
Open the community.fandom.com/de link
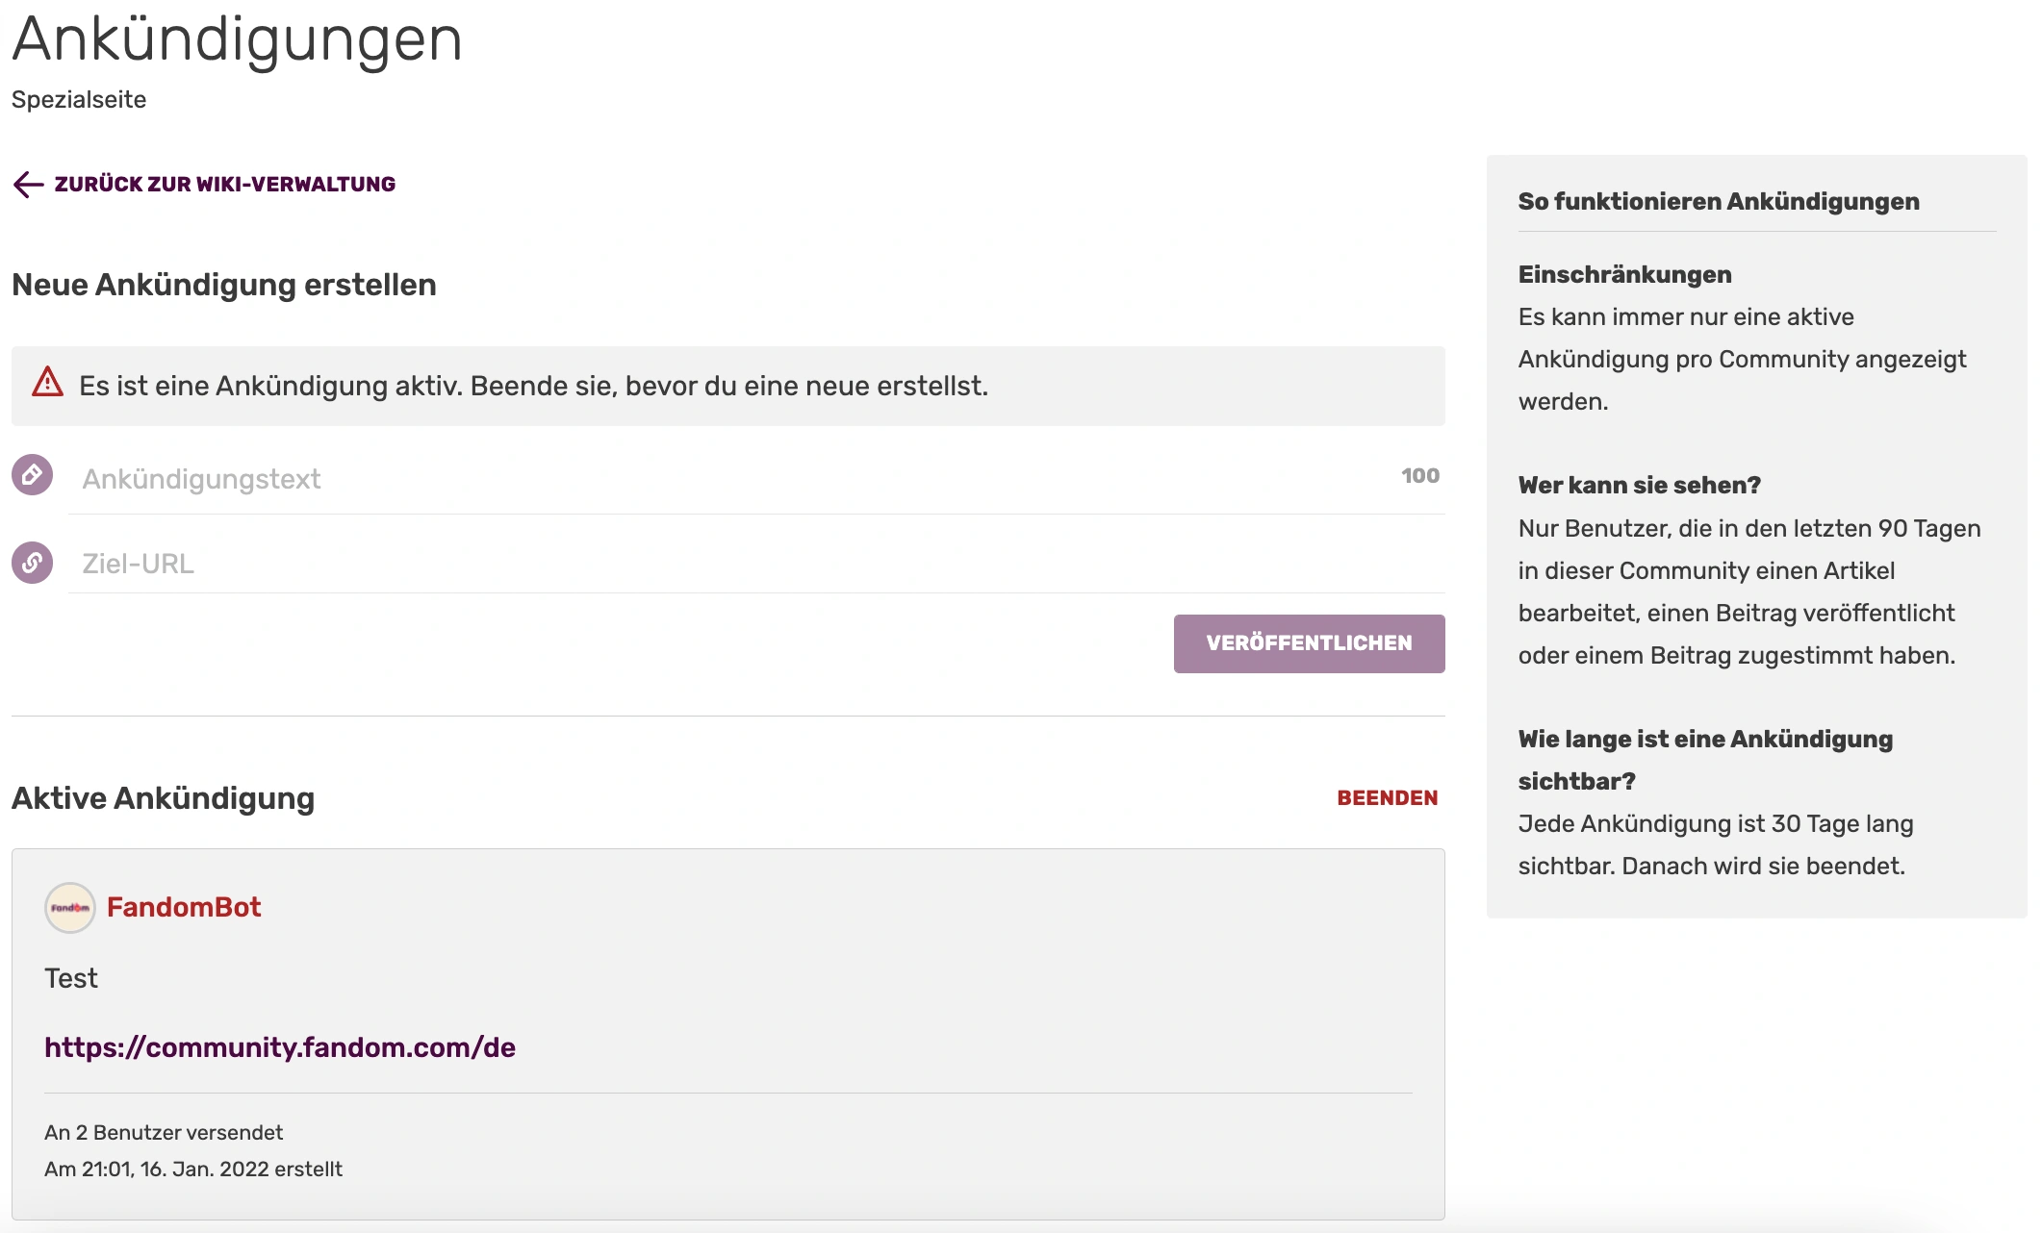pos(280,1047)
